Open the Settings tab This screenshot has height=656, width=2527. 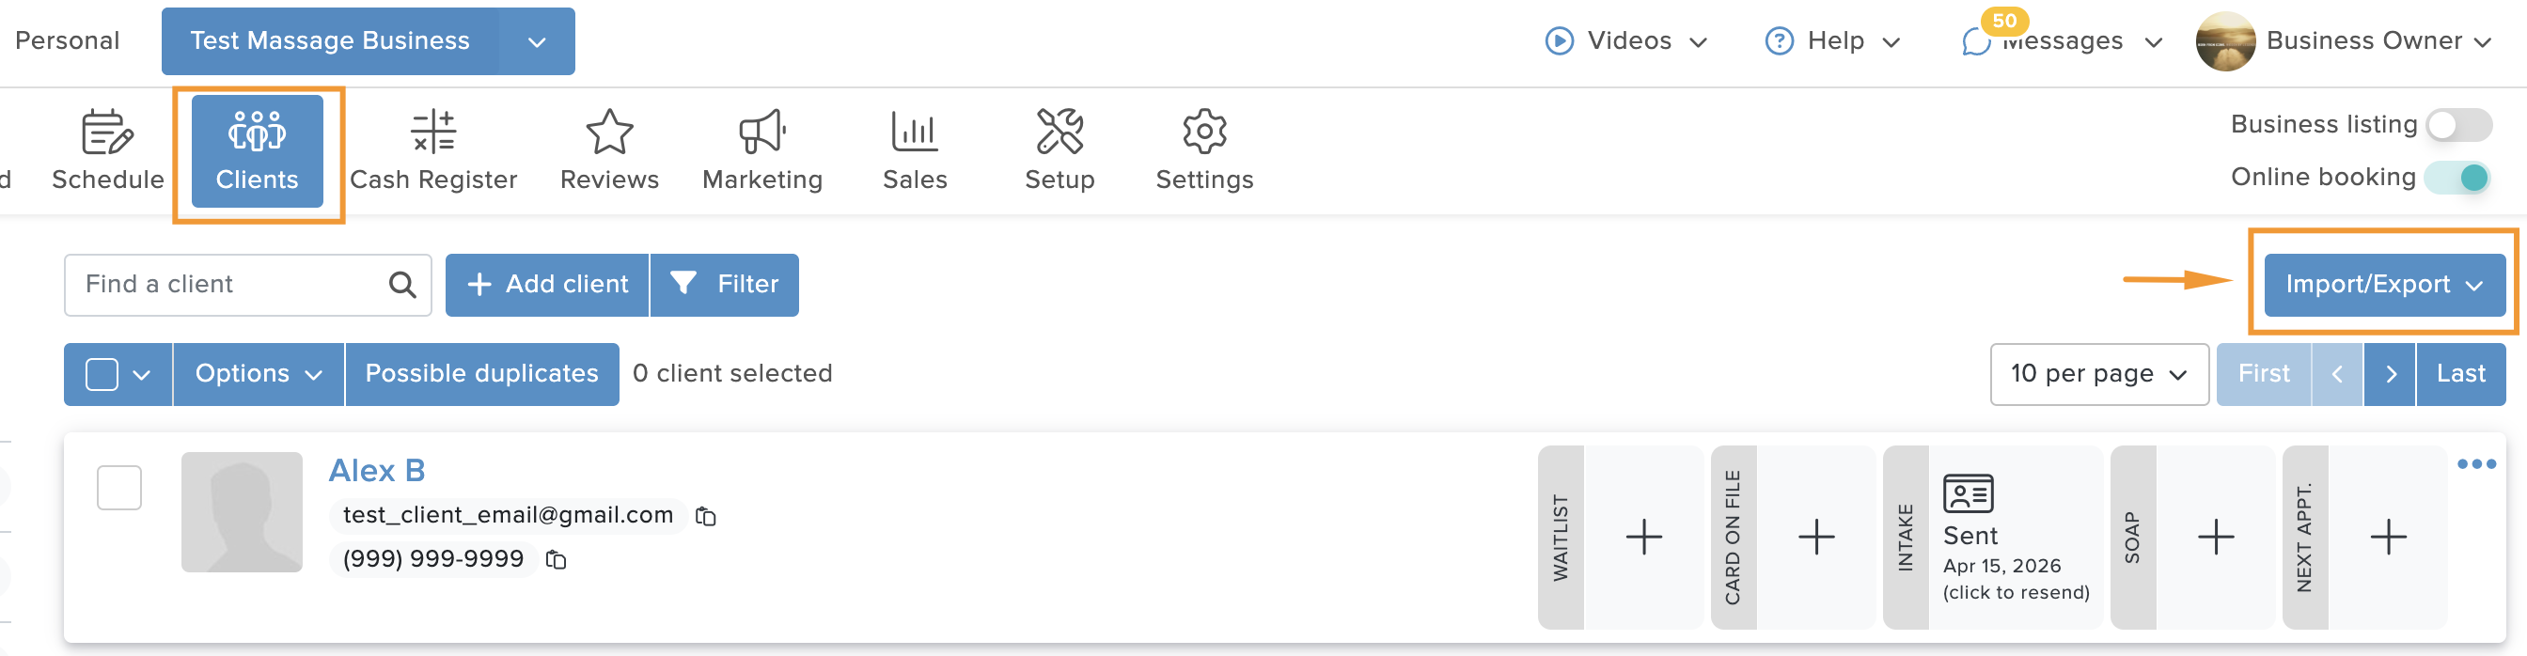1203,151
